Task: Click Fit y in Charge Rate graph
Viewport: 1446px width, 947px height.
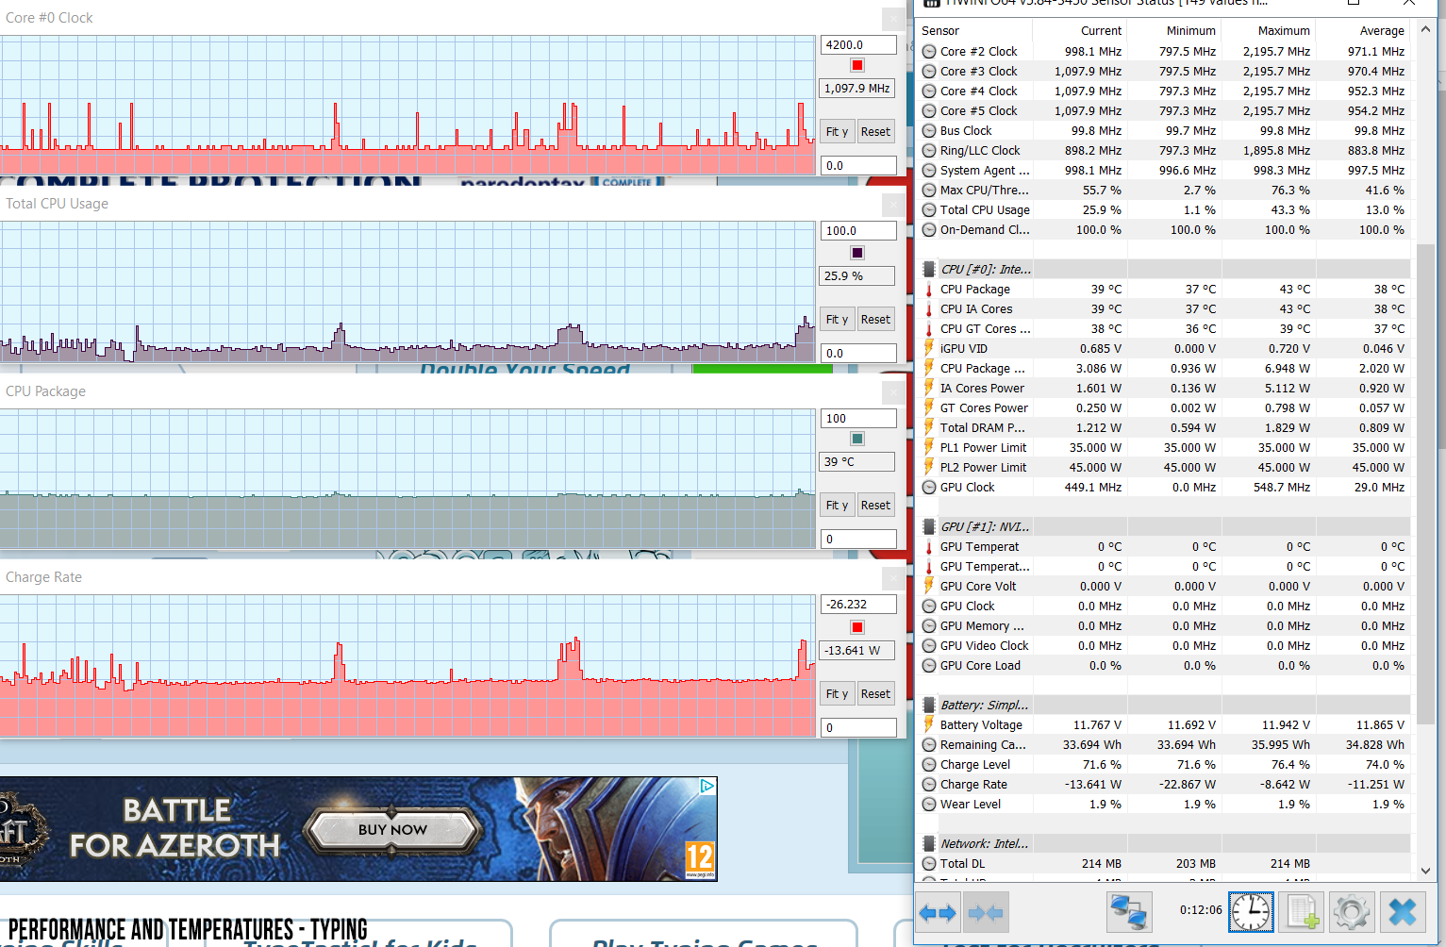Action: click(x=838, y=694)
